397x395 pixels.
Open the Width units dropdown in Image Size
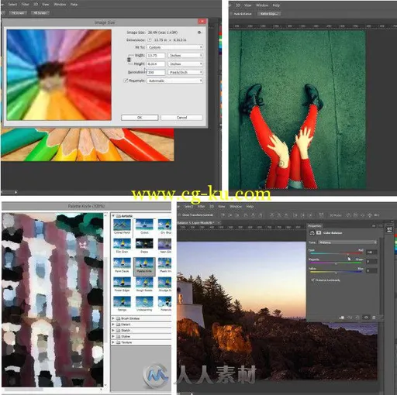[x=185, y=56]
